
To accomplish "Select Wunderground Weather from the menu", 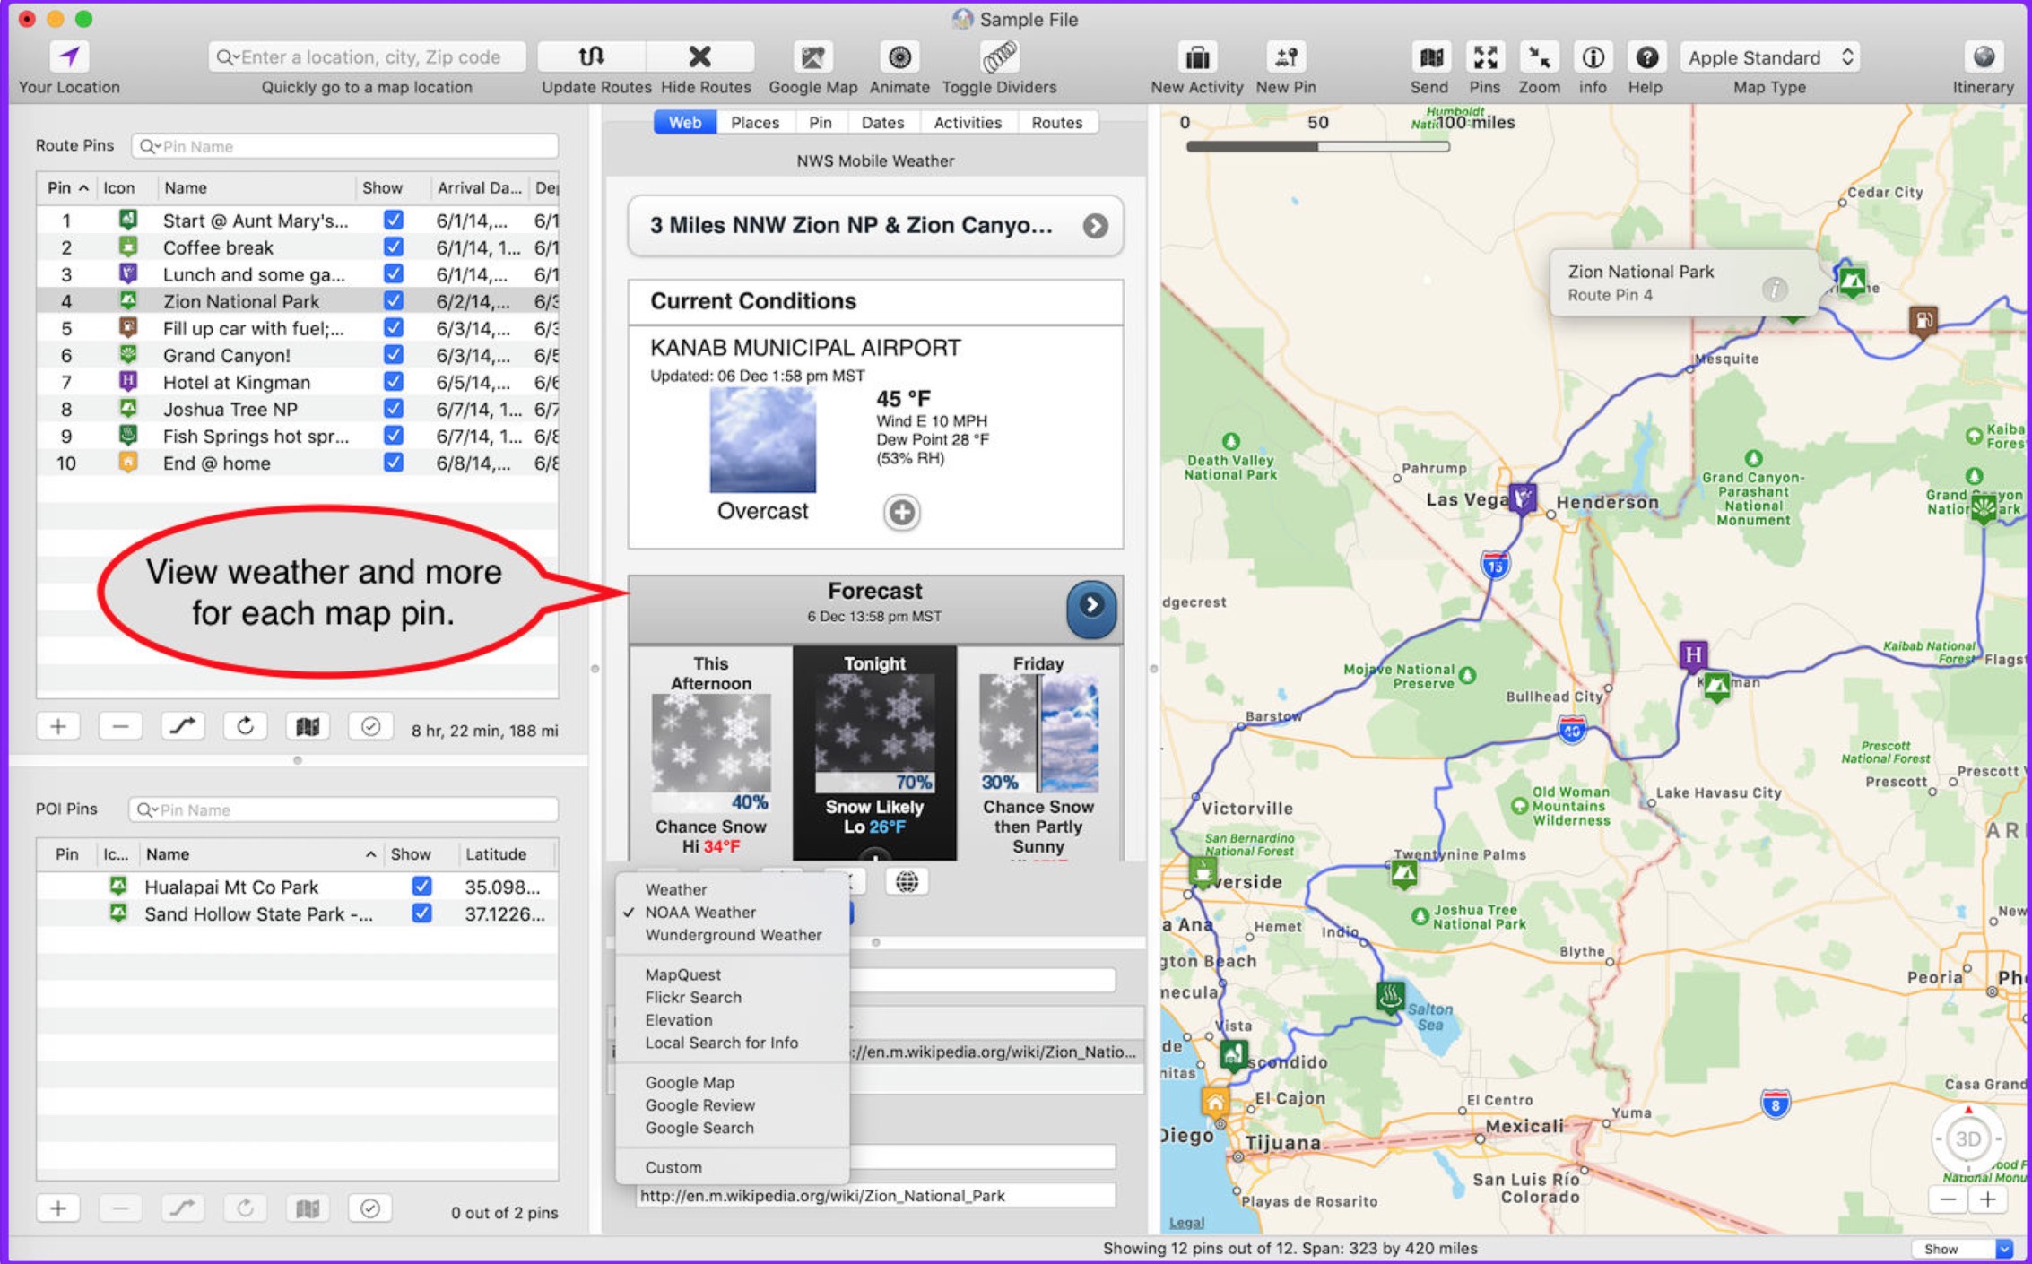I will point(733,935).
